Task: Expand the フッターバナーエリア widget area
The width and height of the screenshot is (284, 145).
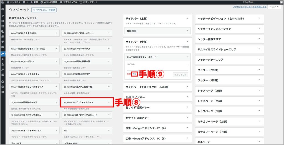Action: [259, 60]
